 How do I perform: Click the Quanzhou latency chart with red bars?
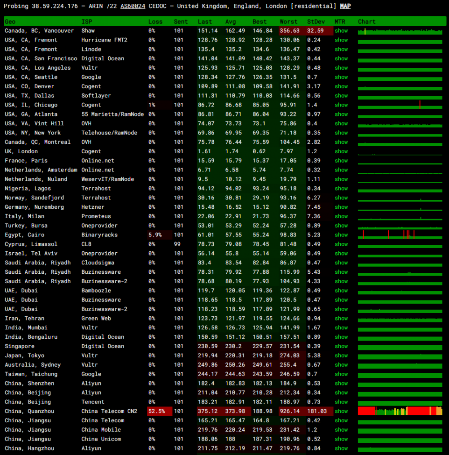click(x=400, y=411)
